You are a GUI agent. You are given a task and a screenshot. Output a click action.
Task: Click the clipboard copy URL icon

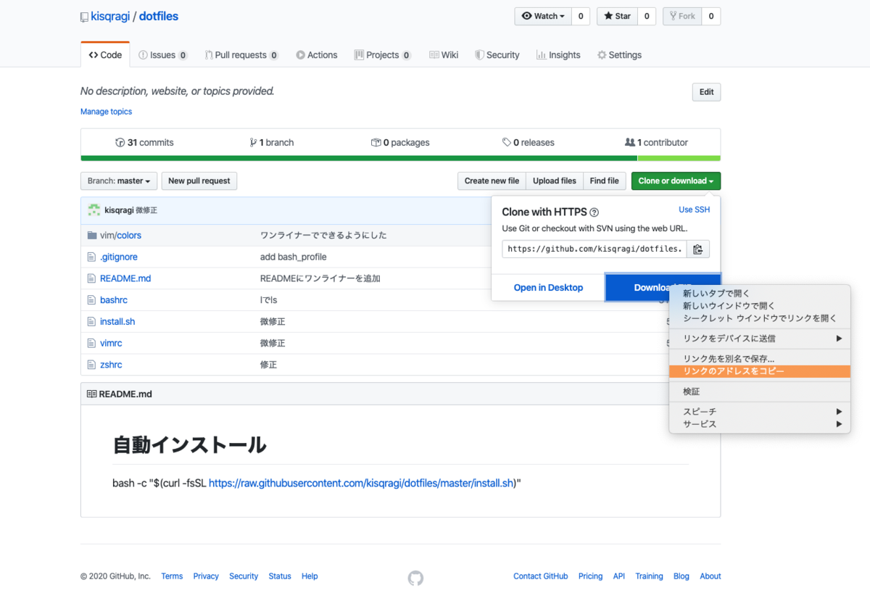[698, 249]
